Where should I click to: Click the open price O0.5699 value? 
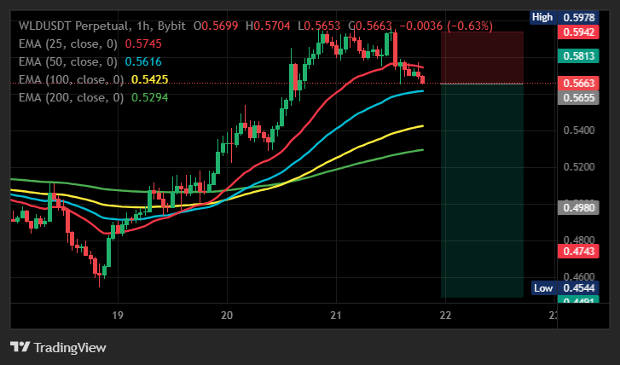click(216, 26)
